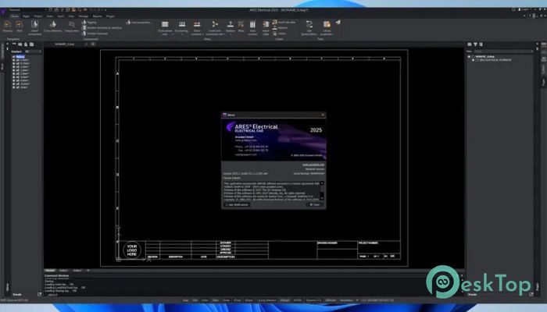This screenshot has width=547, height=312.
Task: Open the View search dropdown in right panel
Action: pyautogui.click(x=503, y=51)
